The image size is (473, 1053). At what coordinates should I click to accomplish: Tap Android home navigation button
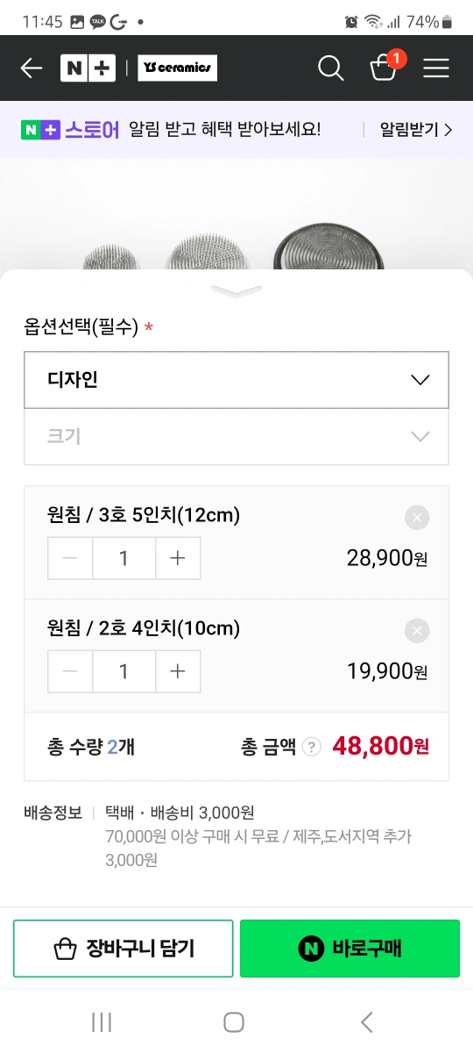coord(234,1021)
